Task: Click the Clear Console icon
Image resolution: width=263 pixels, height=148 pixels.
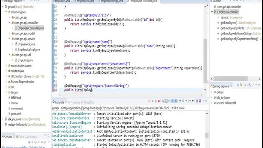Action: pos(163,101)
